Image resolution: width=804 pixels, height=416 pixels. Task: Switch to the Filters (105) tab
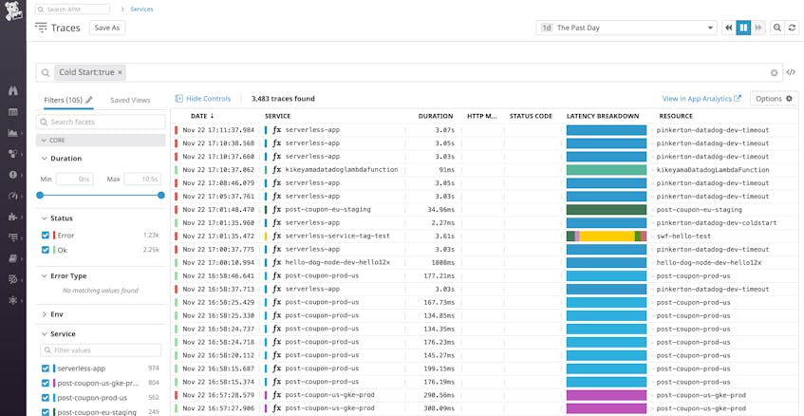[64, 100]
